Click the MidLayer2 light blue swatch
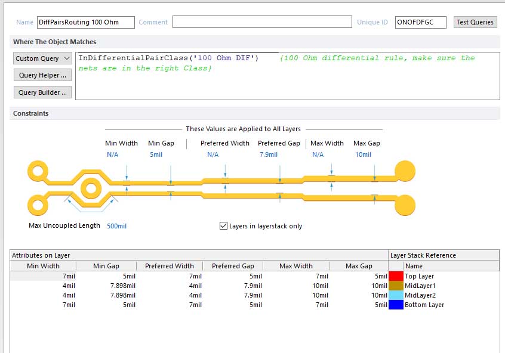The image size is (505, 353). coord(396,295)
